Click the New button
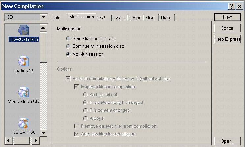 pyautogui.click(x=227, y=17)
